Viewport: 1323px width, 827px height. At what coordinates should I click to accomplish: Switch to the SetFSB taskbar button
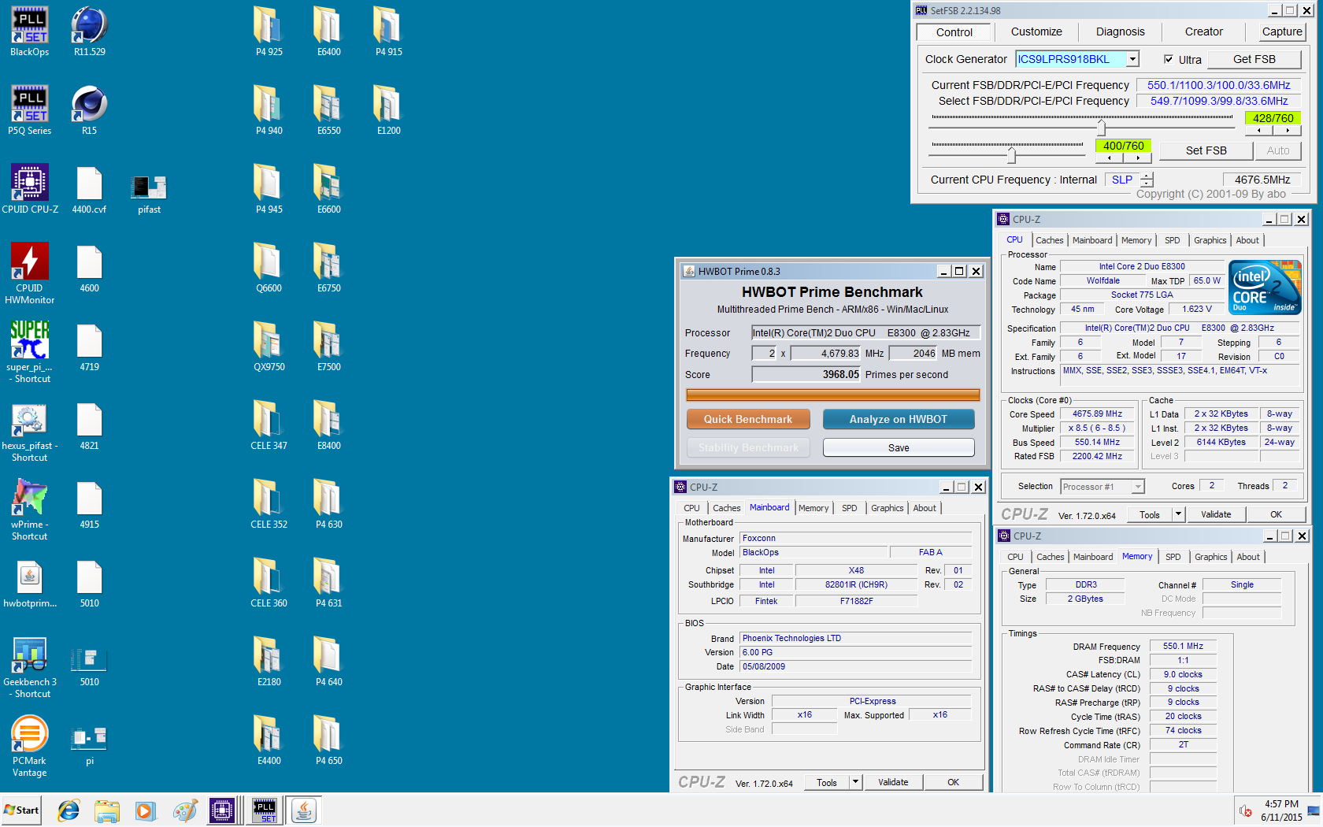pos(264,810)
